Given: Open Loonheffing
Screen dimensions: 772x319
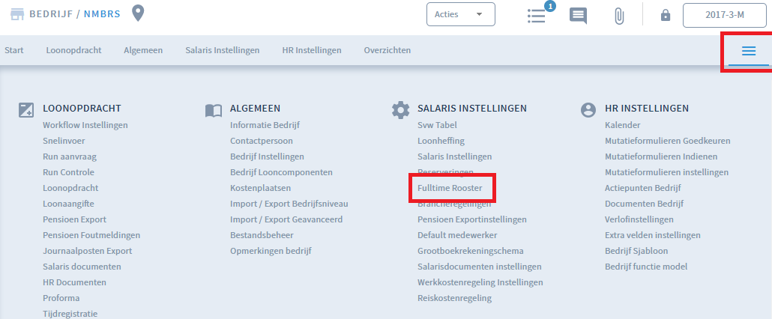Looking at the screenshot, I should tap(441, 141).
